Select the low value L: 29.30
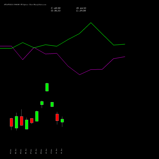The height and width of the screenshot is (159, 159). [81, 11]
